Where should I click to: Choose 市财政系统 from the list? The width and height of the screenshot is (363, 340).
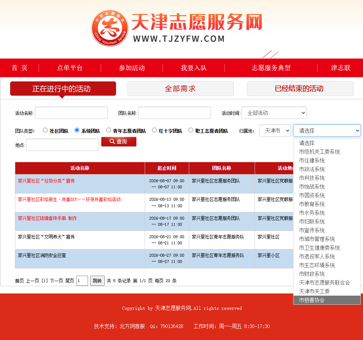click(x=327, y=274)
